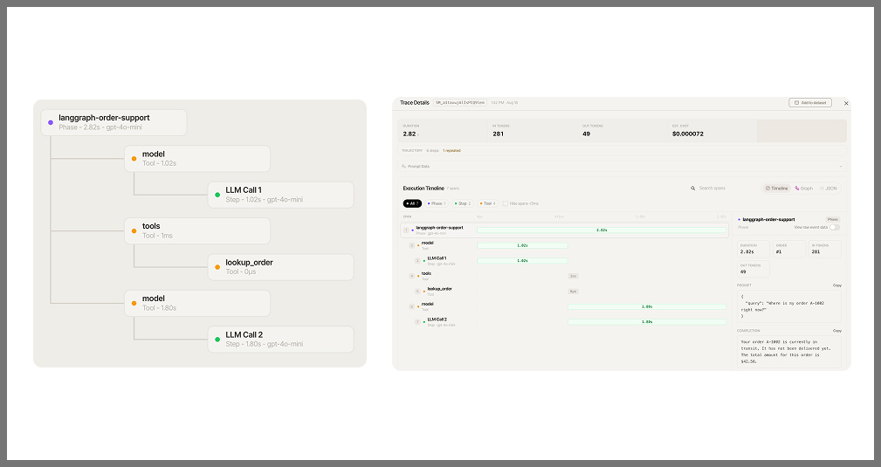Click the 1.02s bar of LLM Call 1
The width and height of the screenshot is (881, 467).
[x=522, y=261]
